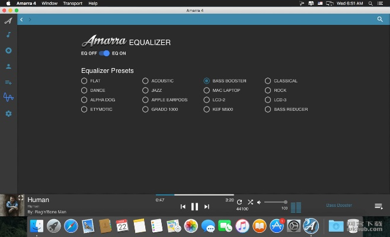Open the play queue list icon

(x=378, y=206)
